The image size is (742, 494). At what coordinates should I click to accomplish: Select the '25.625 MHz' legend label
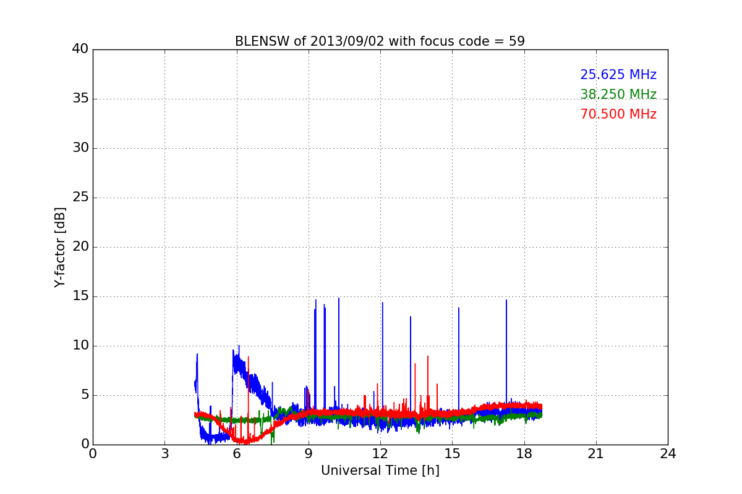618,75
